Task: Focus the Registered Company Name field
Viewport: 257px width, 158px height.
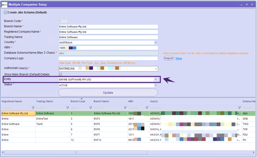Action: pyautogui.click(x=108, y=32)
